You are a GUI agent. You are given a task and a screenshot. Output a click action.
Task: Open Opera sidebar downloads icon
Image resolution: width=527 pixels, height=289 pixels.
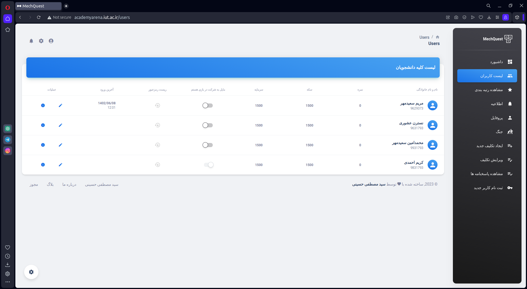point(8,265)
